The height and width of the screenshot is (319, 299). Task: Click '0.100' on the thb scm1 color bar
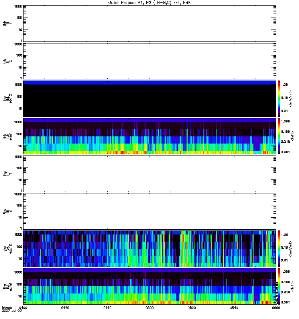[x=285, y=132]
